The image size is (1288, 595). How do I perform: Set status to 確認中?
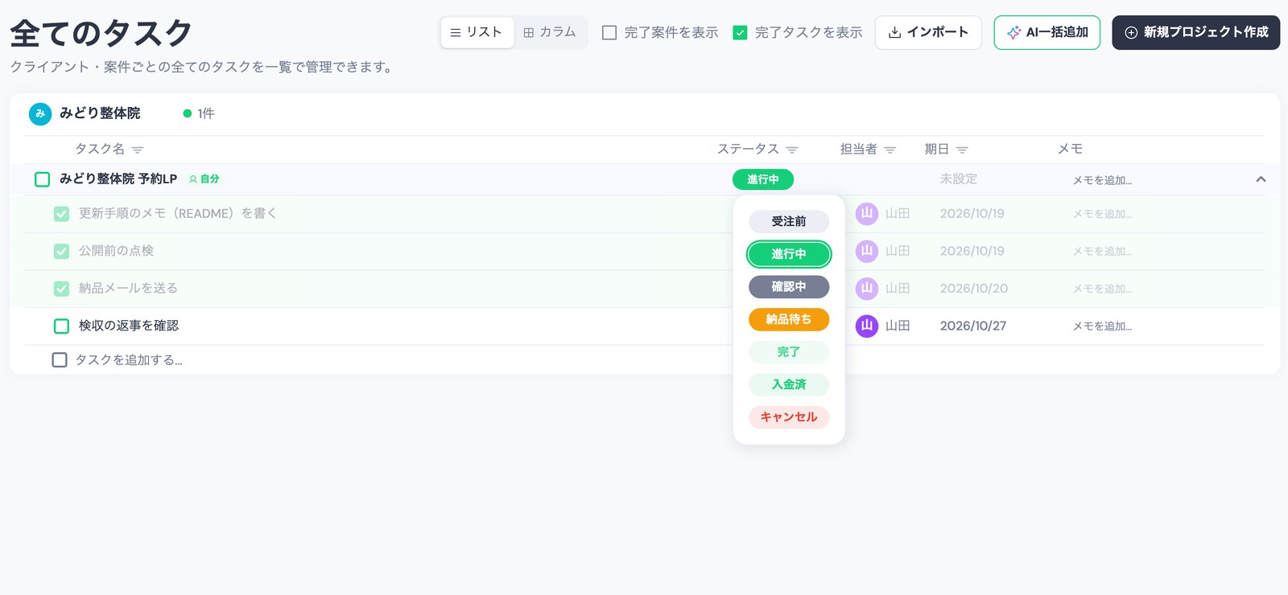click(x=789, y=286)
